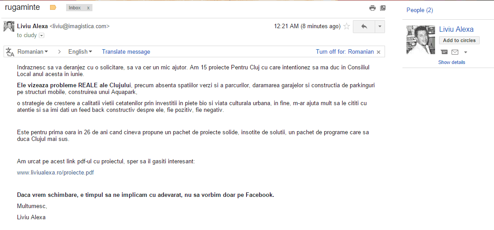494x230 pixels.
Task: Turn off translation for Romanian
Action: tap(344, 51)
